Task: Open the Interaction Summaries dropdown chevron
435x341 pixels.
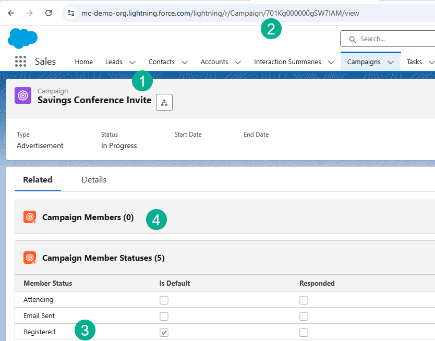Action: (x=331, y=62)
